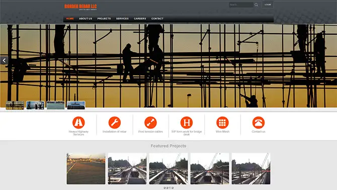The height and width of the screenshot is (190, 337).
Task: Open the Contact us text link
Action: [x=259, y=132]
